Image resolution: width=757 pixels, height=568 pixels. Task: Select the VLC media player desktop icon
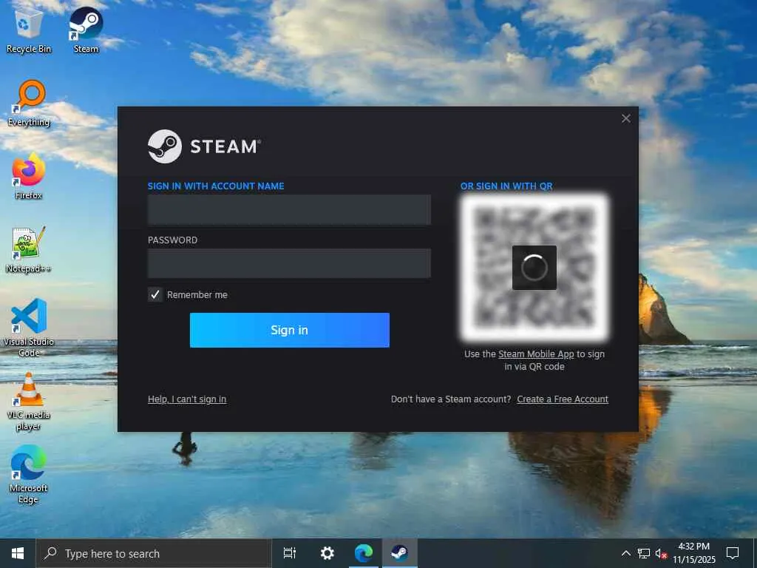pos(29,402)
